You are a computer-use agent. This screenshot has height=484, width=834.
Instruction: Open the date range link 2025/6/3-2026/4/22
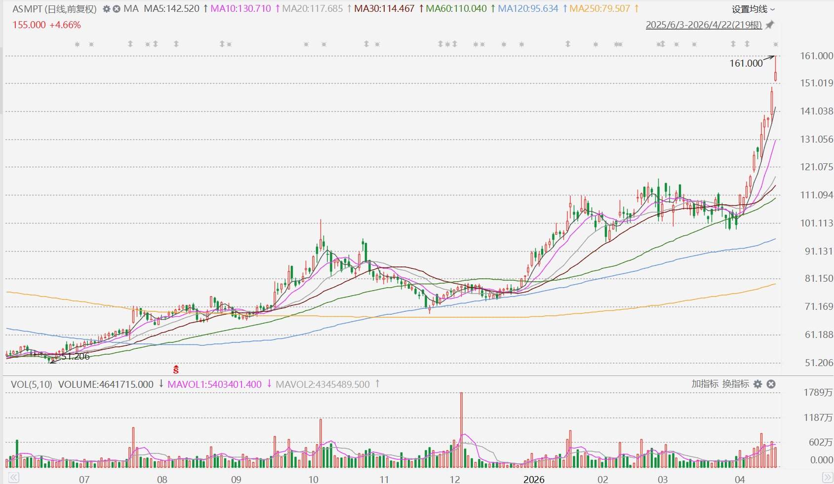pyautogui.click(x=705, y=25)
